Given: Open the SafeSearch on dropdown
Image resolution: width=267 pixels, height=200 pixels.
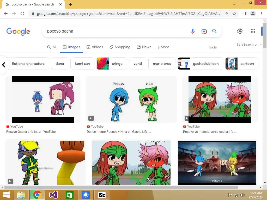Looking at the screenshot, I should [248, 44].
